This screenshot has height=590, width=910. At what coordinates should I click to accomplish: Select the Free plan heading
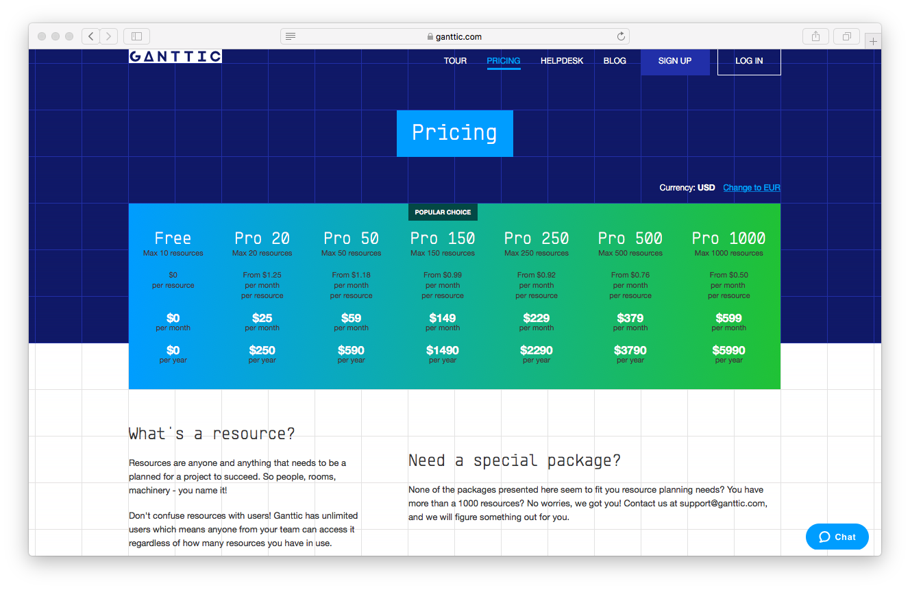(x=173, y=238)
